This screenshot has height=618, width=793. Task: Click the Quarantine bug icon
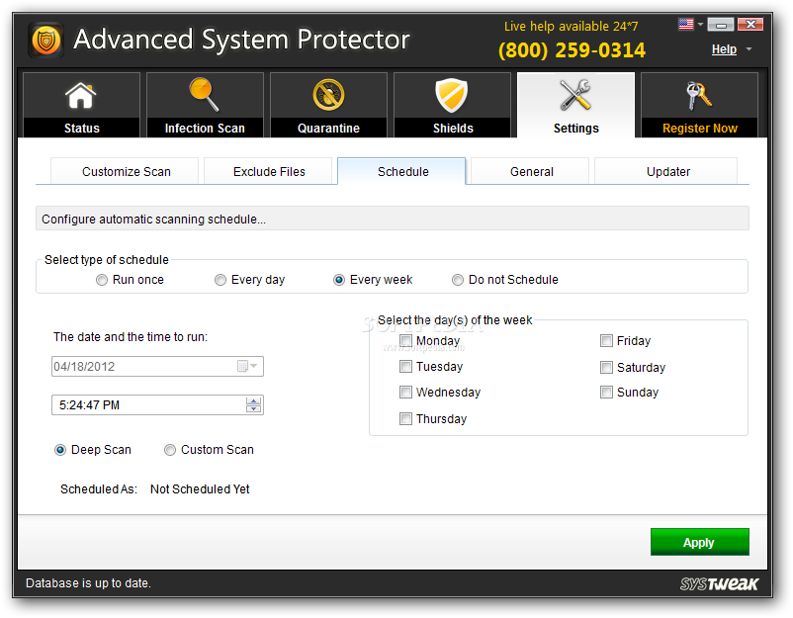328,95
